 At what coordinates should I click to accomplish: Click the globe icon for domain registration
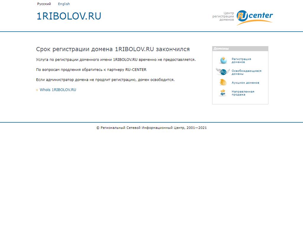coord(223,60)
